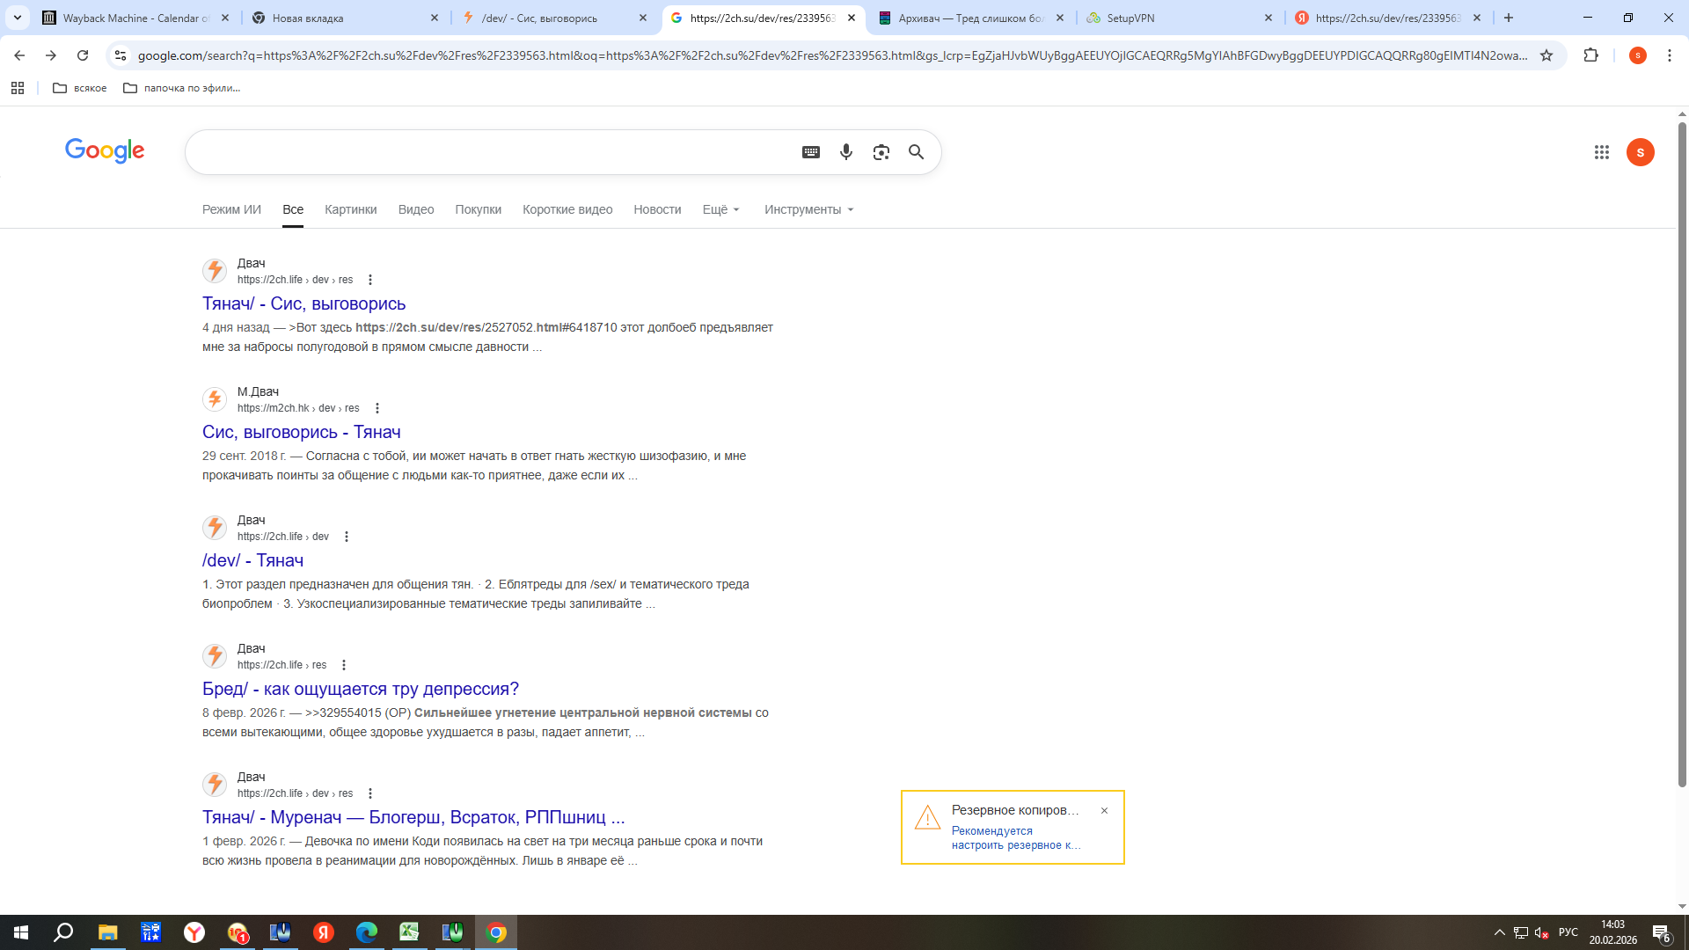Image resolution: width=1689 pixels, height=950 pixels.
Task: Show hidden system tray icons
Action: point(1499,932)
